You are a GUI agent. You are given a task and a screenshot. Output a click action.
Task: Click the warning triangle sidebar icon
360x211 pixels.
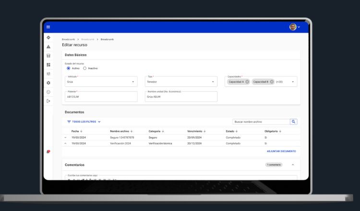tap(48, 47)
